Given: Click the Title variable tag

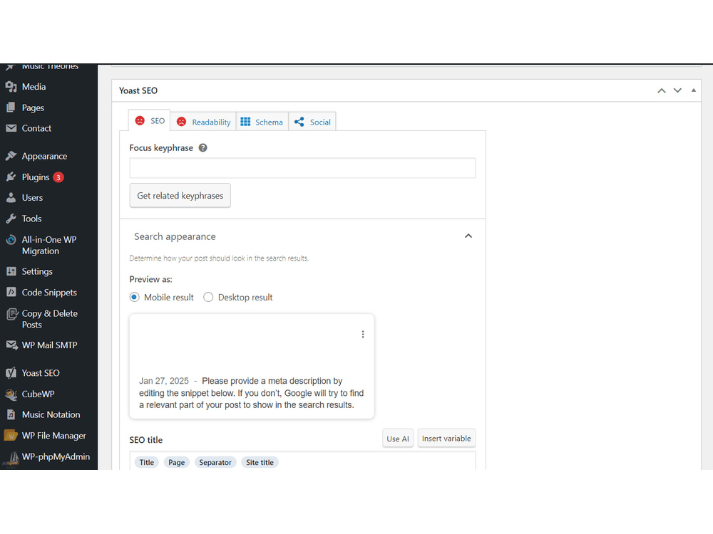Looking at the screenshot, I should pyautogui.click(x=146, y=462).
